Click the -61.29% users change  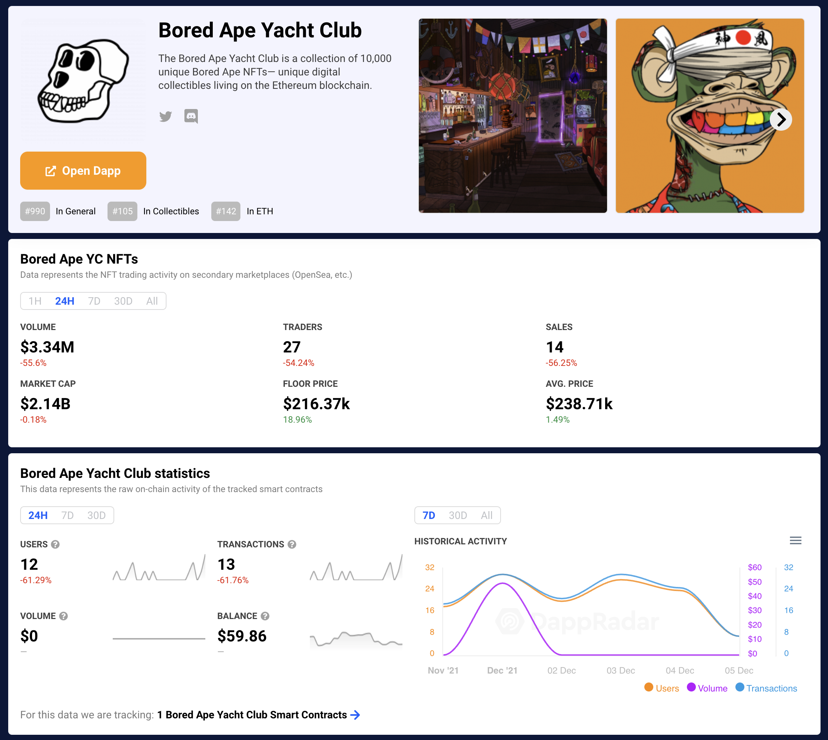(x=36, y=580)
